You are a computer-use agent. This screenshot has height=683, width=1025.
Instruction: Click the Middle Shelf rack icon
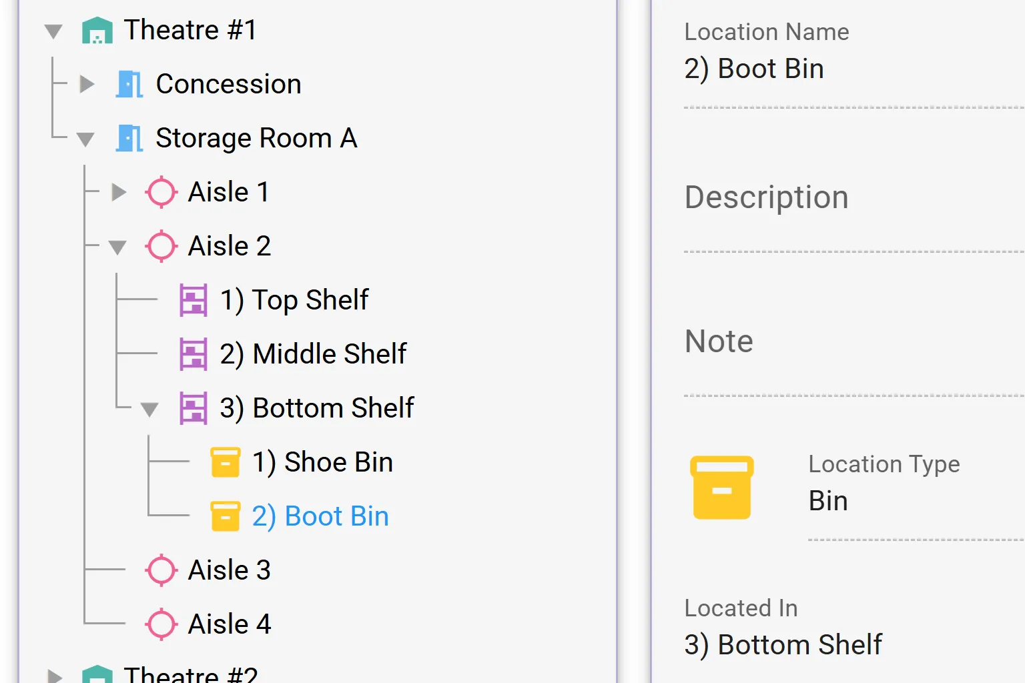[x=193, y=354]
